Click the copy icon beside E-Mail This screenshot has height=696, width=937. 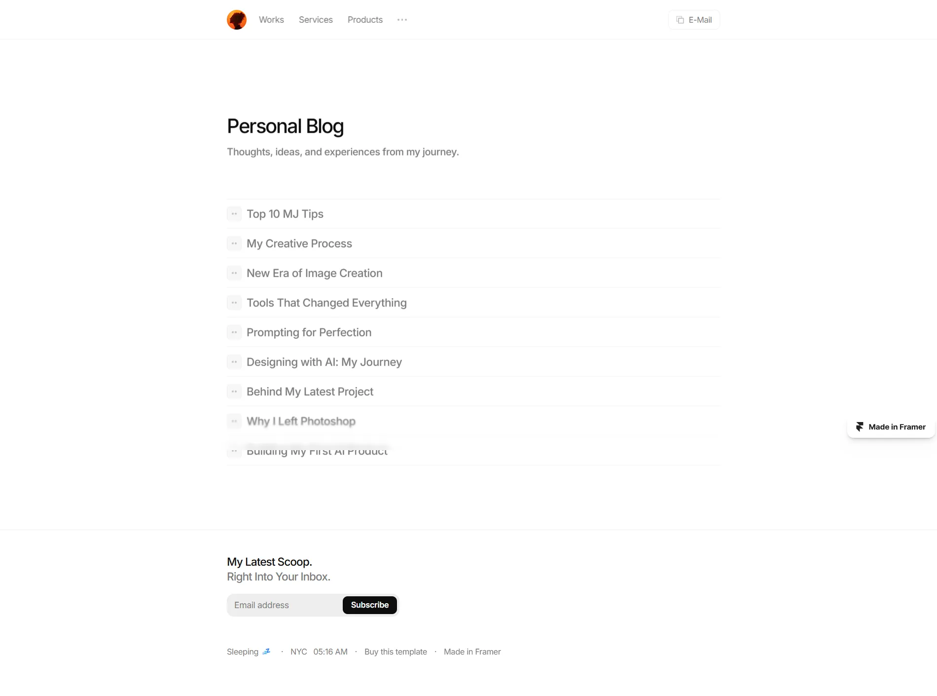click(680, 20)
